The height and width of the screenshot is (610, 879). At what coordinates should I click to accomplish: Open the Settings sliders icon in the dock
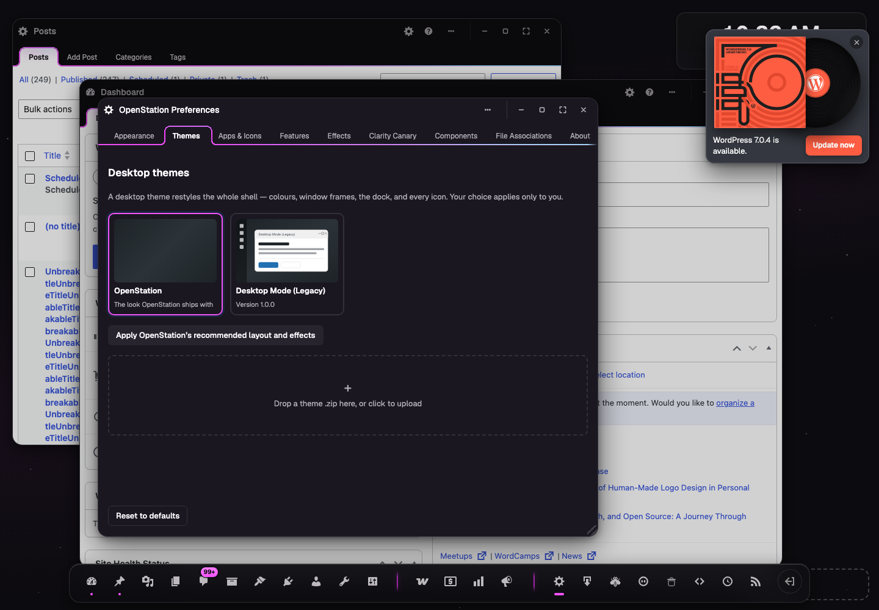372,581
